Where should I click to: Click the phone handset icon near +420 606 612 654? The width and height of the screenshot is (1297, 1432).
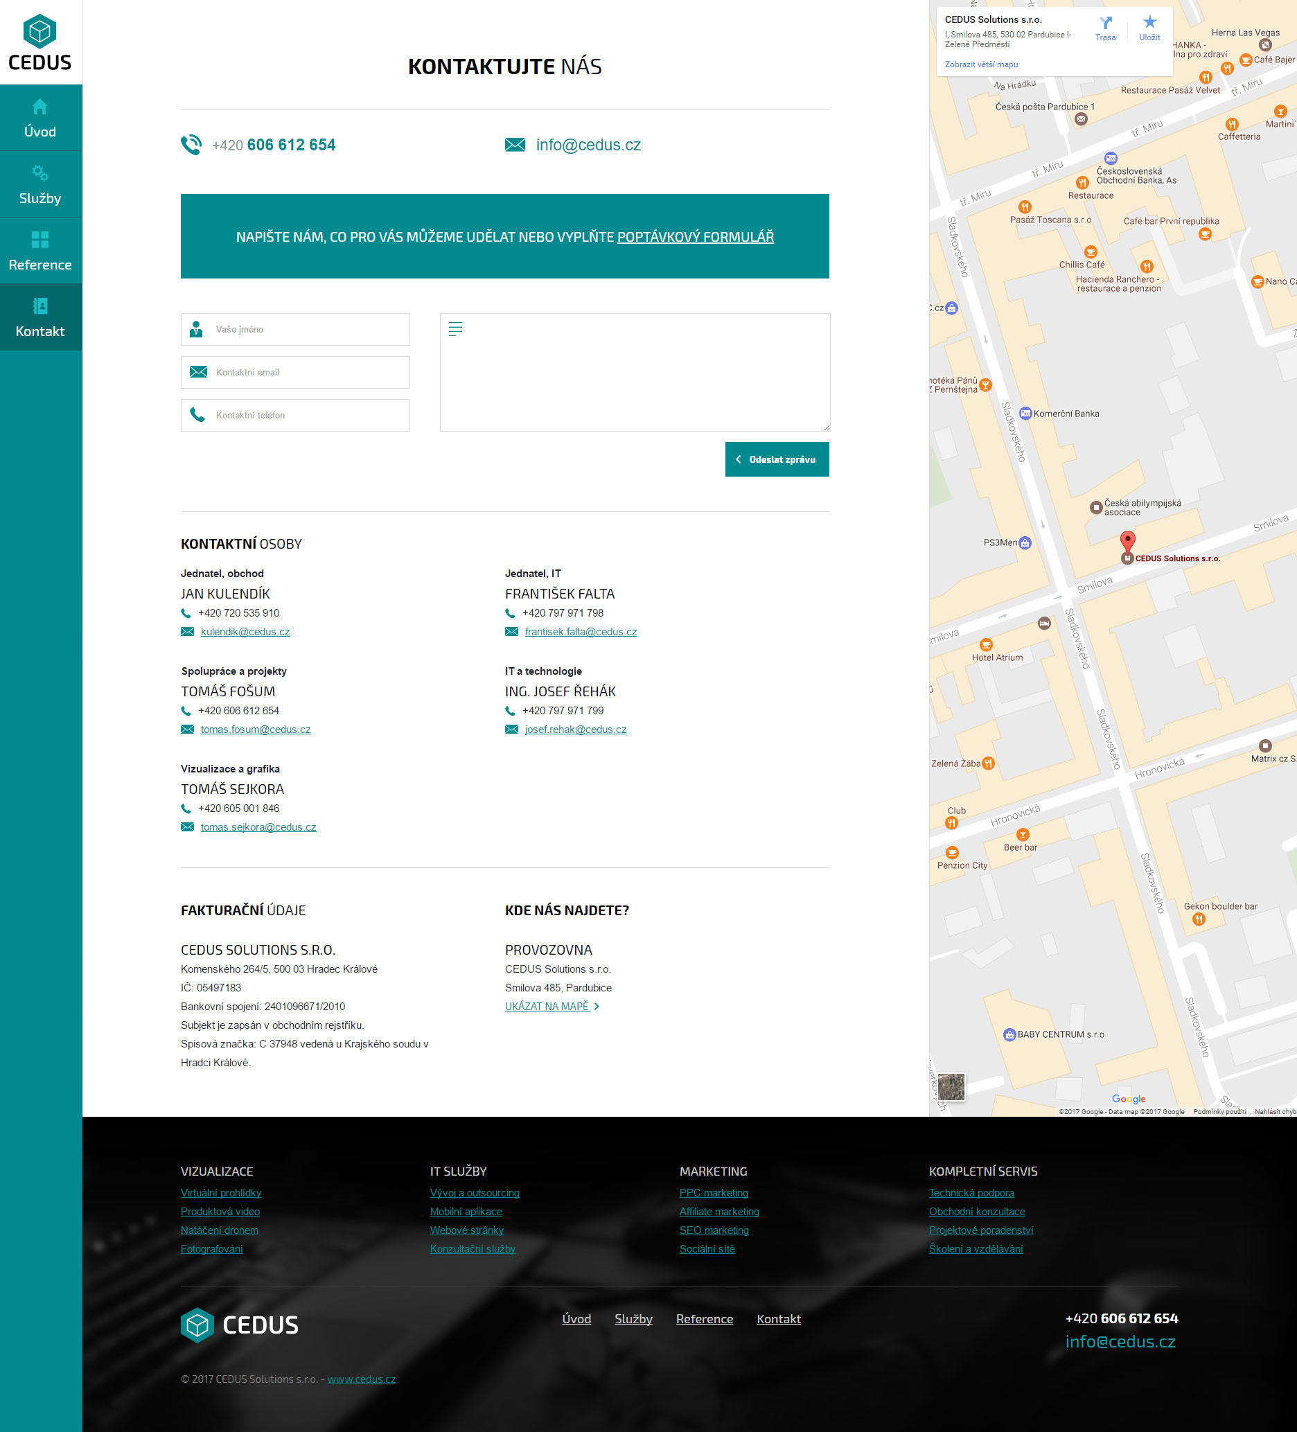click(x=191, y=145)
